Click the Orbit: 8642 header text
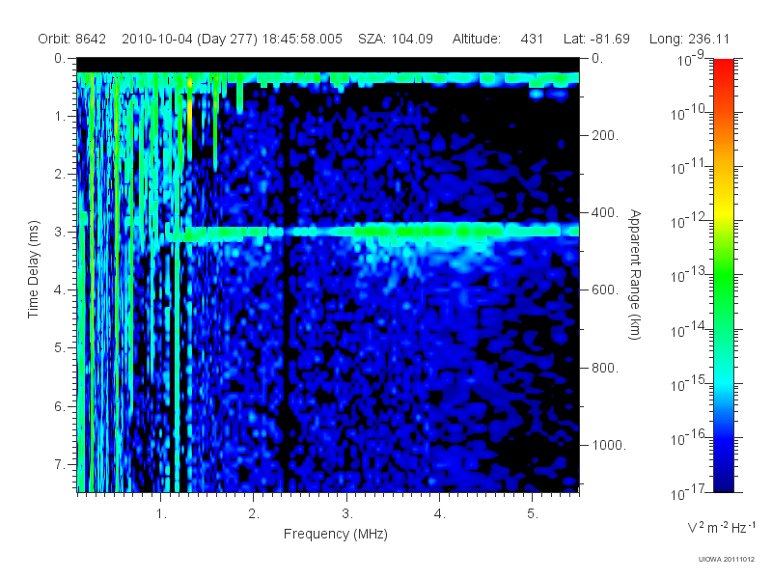Image resolution: width=772 pixels, height=579 pixels. point(71,39)
